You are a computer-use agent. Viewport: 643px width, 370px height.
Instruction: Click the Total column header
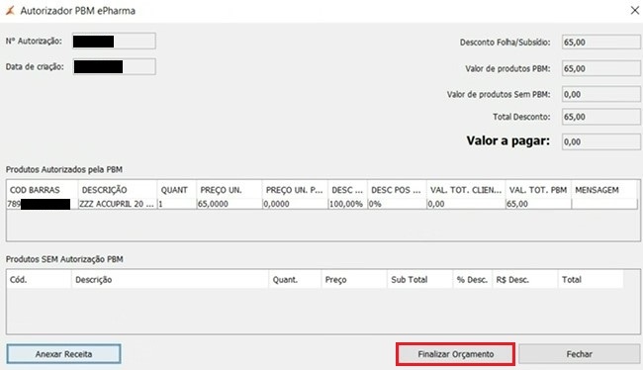tap(591, 280)
